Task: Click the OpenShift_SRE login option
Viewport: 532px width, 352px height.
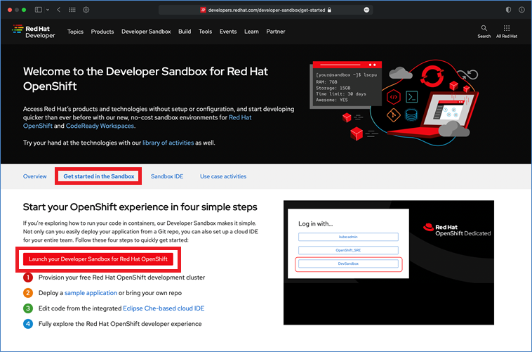Action: click(x=348, y=250)
